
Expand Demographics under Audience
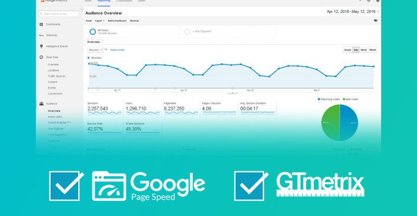57,135
